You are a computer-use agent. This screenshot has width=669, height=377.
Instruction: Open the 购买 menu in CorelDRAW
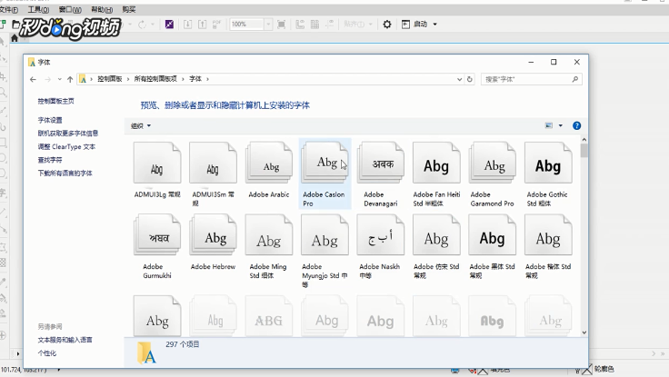point(129,9)
